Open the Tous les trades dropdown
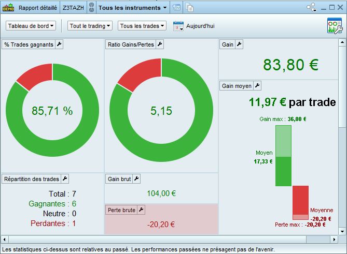Screen dimensions: 347x254 click(x=142, y=26)
